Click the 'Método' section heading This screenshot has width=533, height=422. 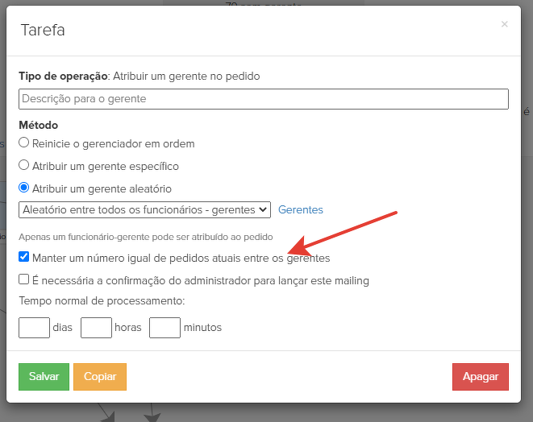click(x=38, y=125)
